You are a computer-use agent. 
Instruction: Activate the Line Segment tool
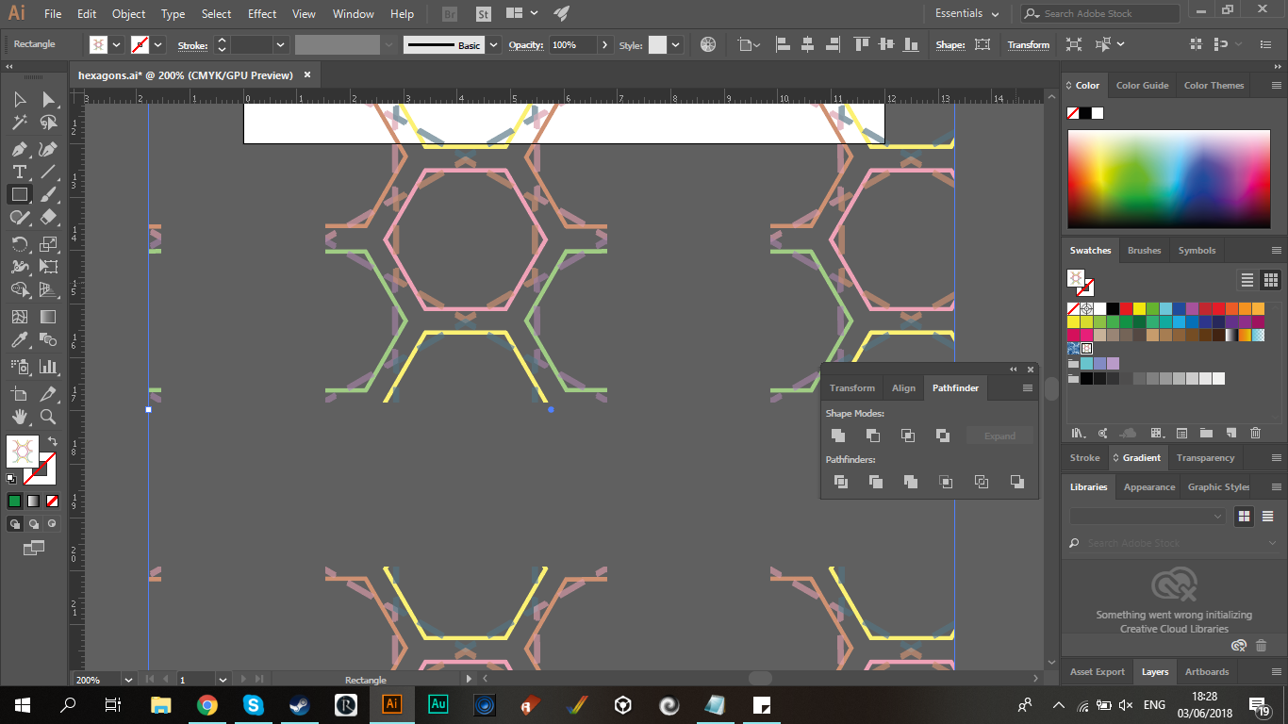click(x=48, y=172)
